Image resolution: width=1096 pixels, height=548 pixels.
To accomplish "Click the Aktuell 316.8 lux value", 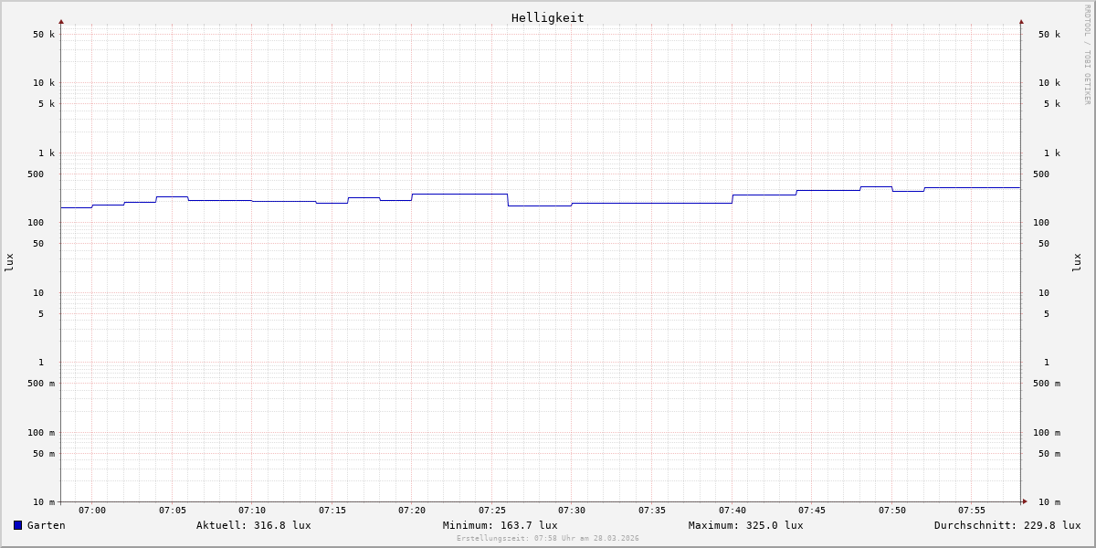I will click(x=253, y=525).
